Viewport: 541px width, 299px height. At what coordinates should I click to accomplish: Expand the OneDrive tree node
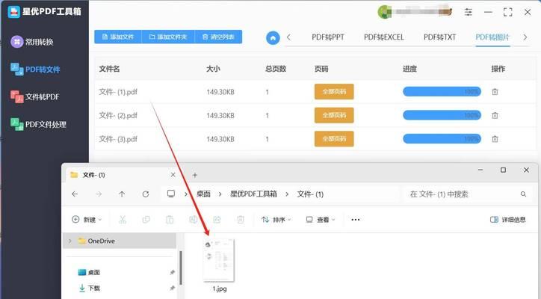point(70,241)
